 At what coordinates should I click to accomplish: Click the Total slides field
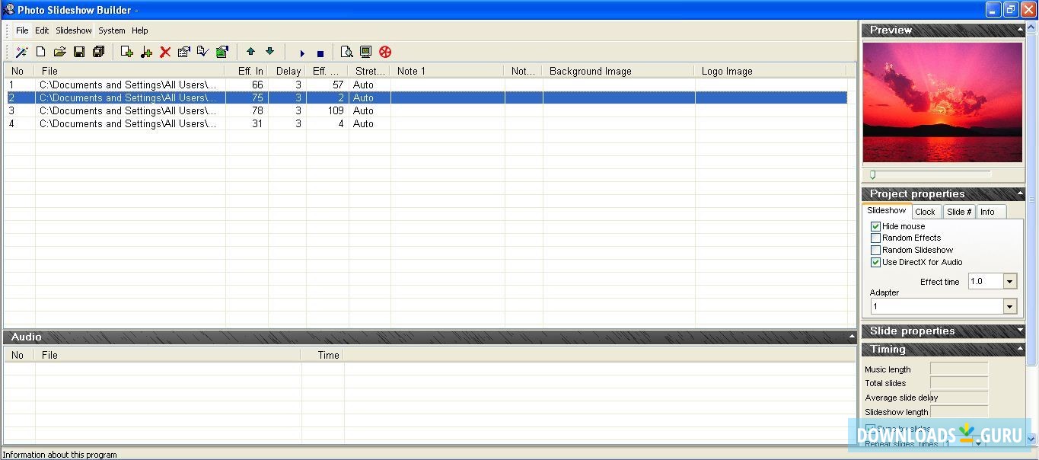pos(959,383)
